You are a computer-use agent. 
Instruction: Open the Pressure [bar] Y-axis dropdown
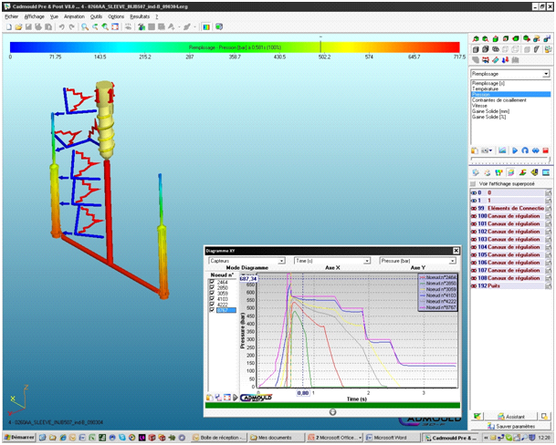pos(453,261)
